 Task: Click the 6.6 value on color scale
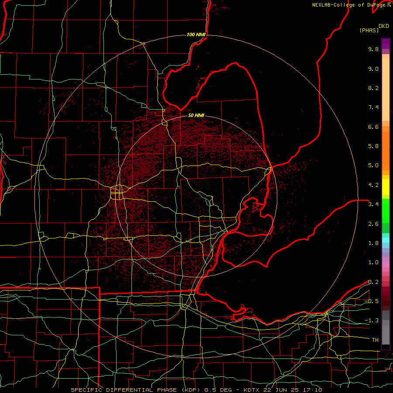tap(373, 127)
